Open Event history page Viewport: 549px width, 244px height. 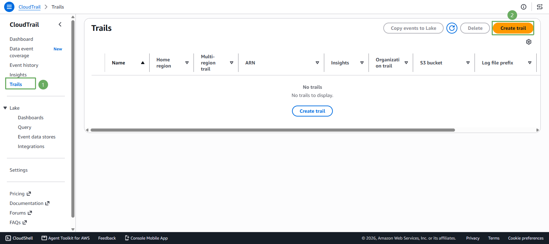(x=24, y=65)
